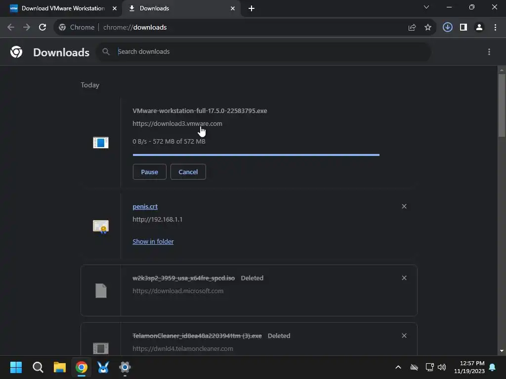Remove the w2k3sp2 ISO entry from list
The image size is (506, 379).
(404, 278)
